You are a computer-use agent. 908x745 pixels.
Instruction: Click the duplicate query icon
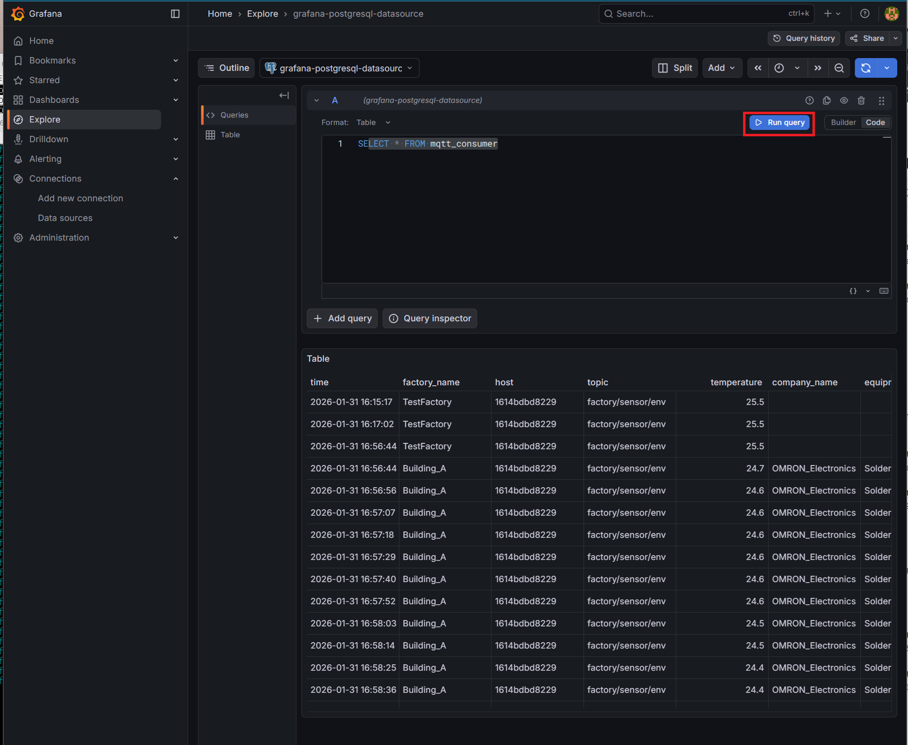(x=827, y=100)
